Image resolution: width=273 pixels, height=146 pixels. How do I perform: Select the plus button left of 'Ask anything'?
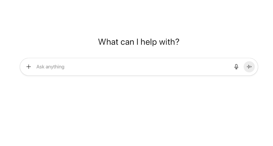click(x=29, y=67)
